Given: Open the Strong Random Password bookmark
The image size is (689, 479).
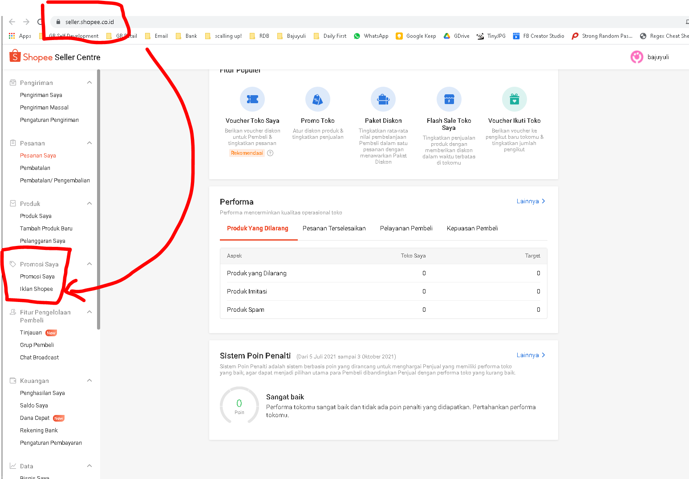Looking at the screenshot, I should [602, 36].
